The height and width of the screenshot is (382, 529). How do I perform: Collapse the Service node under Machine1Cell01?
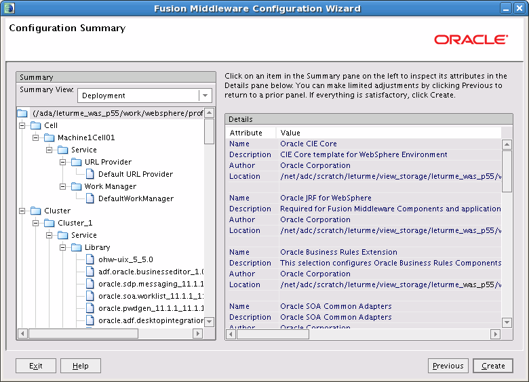pyautogui.click(x=50, y=150)
